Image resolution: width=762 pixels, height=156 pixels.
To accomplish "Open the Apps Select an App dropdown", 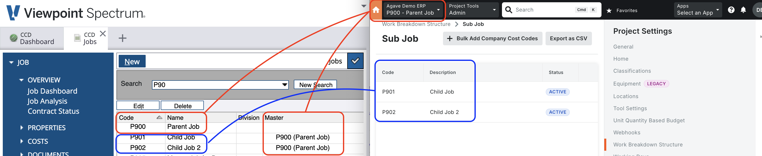I will (x=698, y=10).
